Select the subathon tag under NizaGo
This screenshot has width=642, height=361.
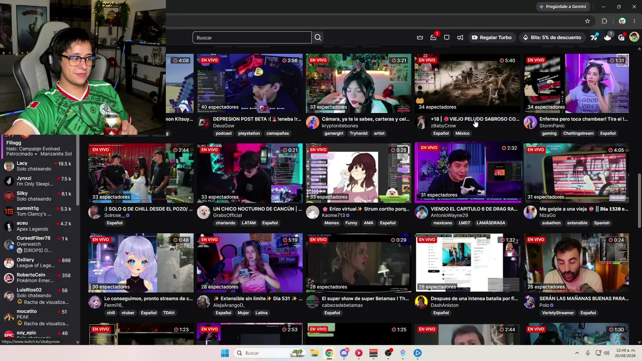[550, 223]
